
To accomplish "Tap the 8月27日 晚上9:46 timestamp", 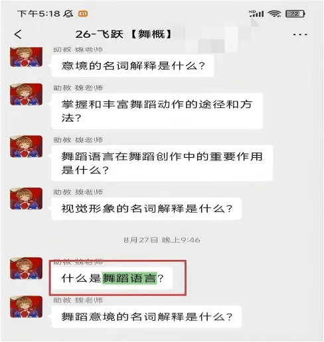I will pos(162,240).
